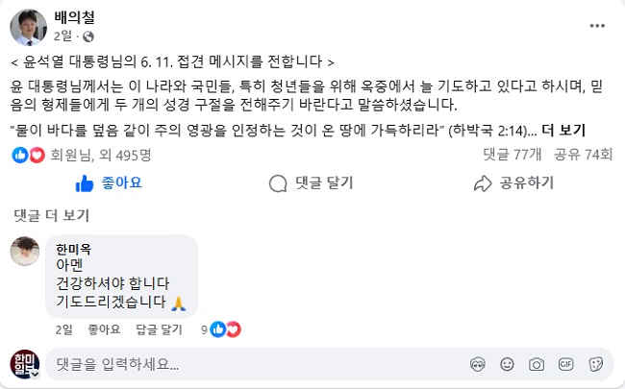Click the 댓글 달기 comment button
The height and width of the screenshot is (389, 625).
(312, 183)
